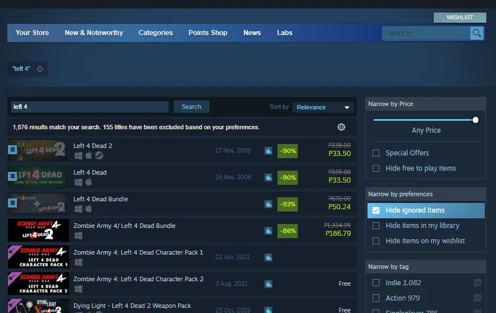The height and width of the screenshot is (313, 496).
Task: Click Windows icon under Left 4 Dead Bundle
Action: pos(79,209)
